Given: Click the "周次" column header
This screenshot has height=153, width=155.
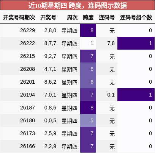Looking at the screenshot, I should pyautogui.click(x=72, y=17).
